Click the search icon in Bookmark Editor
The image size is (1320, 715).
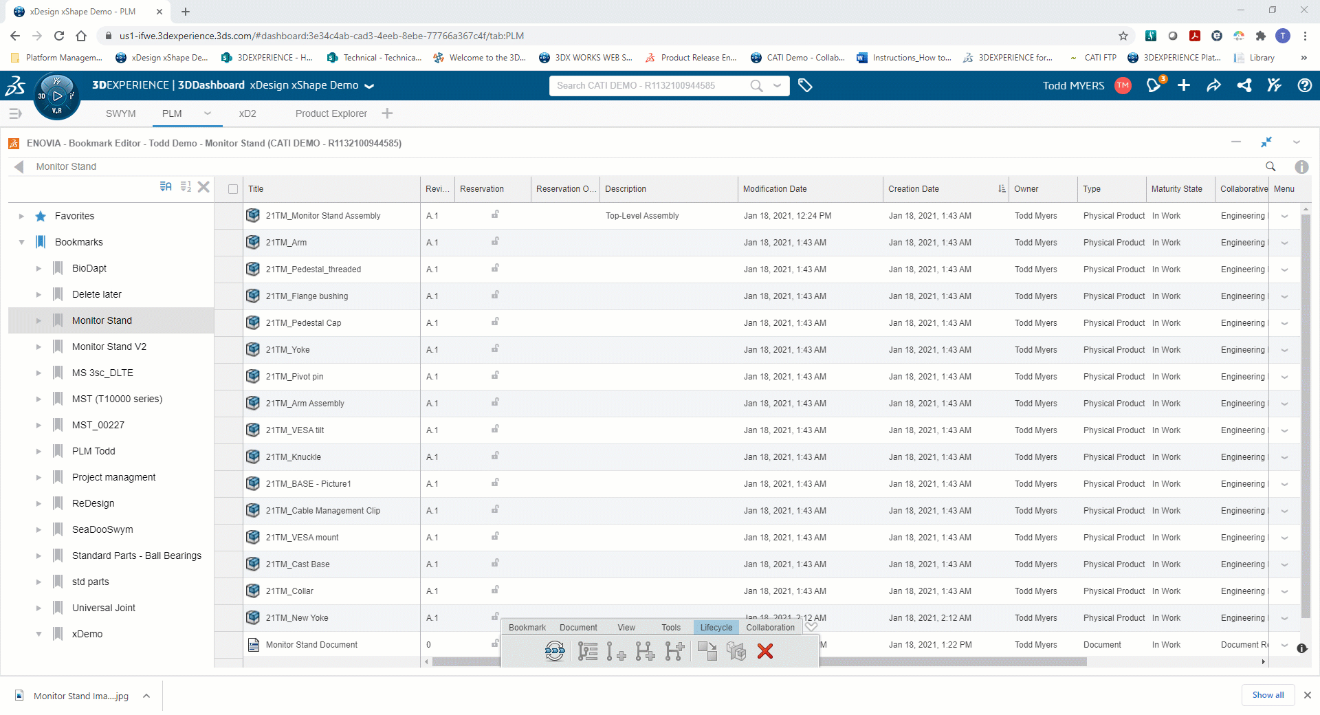[1270, 166]
